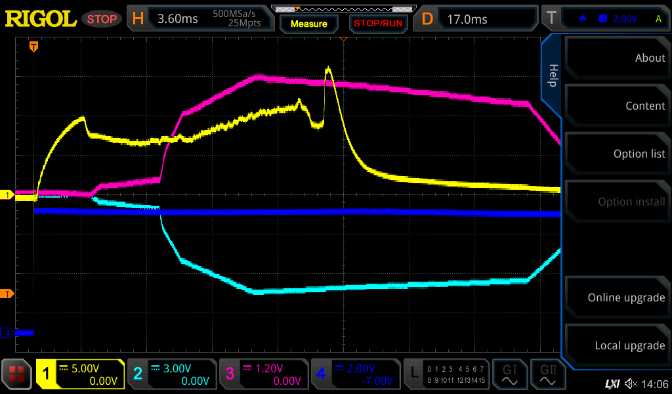Open the function navigation grid icon
This screenshot has height=394, width=672.
click(17, 375)
